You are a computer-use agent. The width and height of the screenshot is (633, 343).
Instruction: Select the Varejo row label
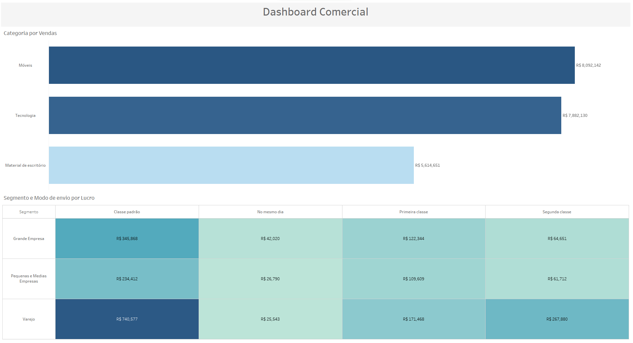coord(29,319)
